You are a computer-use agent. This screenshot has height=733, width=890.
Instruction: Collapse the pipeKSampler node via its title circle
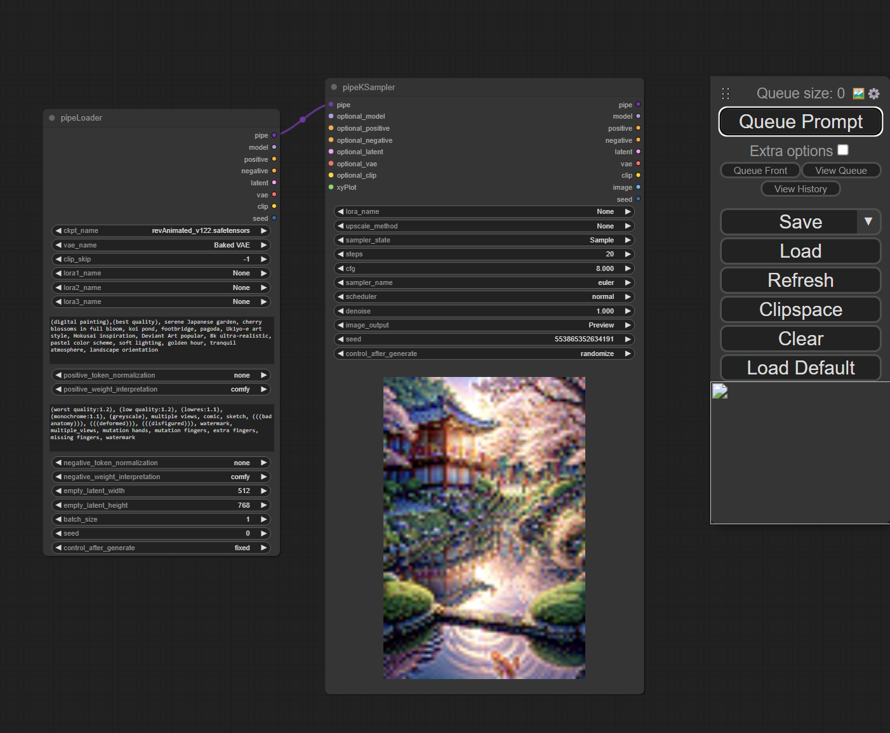pyautogui.click(x=334, y=87)
